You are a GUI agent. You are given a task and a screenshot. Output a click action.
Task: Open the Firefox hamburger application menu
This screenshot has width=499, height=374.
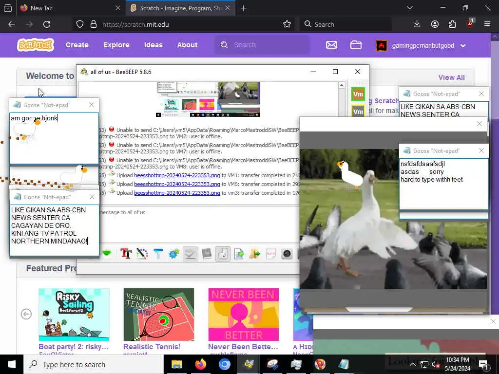487,24
